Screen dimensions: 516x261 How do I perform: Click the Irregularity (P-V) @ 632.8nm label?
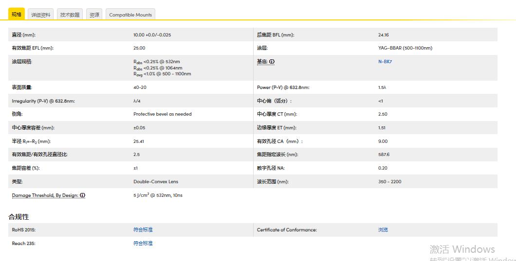(x=43, y=101)
